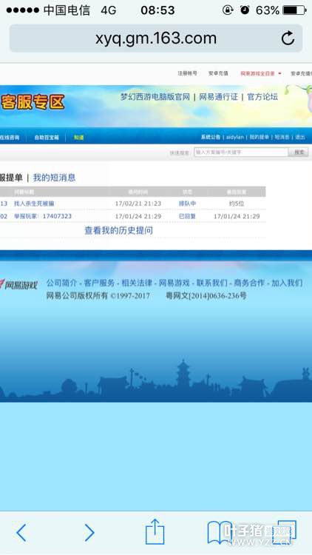
Task: Select the 在线咨询 nav item
Action: tap(10, 138)
